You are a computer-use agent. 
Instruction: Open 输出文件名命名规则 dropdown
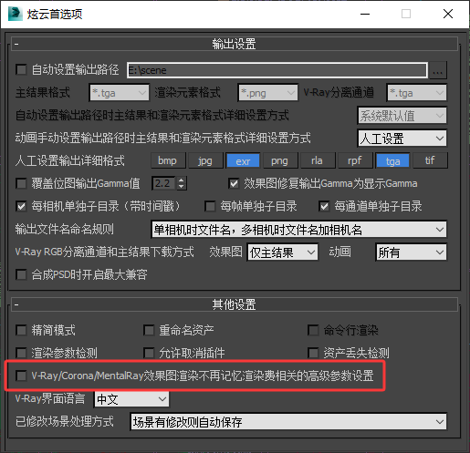pos(298,230)
